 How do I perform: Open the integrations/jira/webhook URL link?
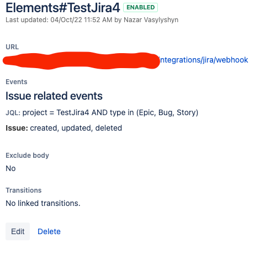[204, 60]
